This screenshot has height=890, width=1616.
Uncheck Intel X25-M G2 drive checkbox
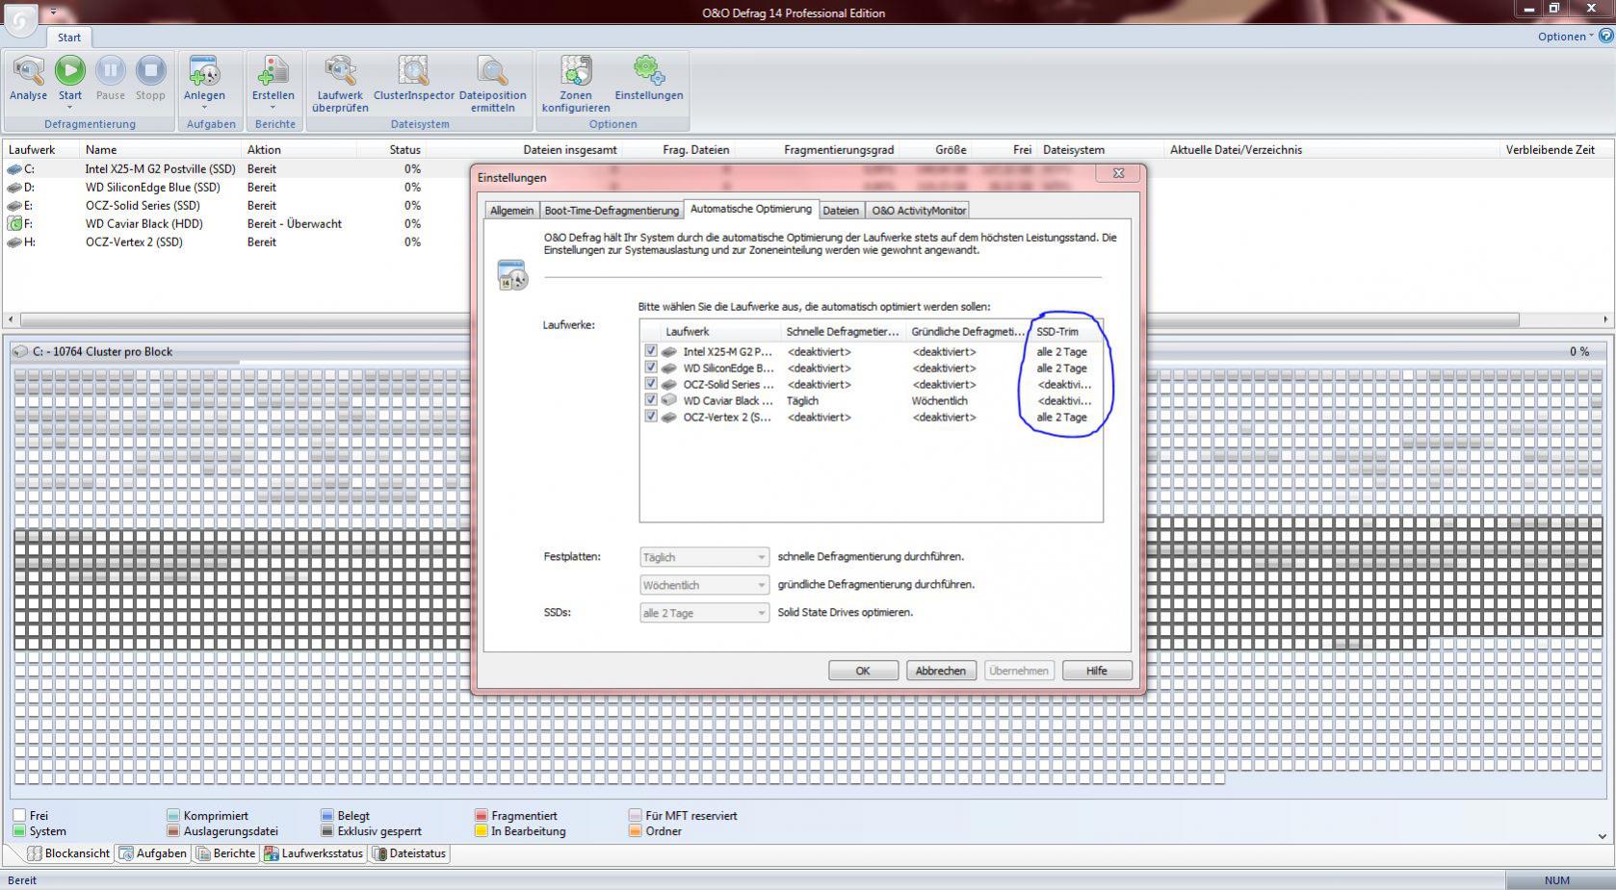pos(651,351)
